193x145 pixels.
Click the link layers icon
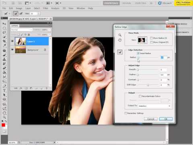tap(16, 88)
